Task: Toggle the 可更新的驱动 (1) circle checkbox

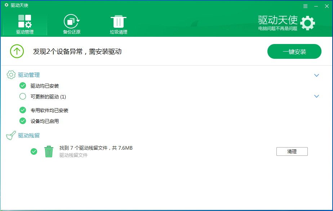Action: click(23, 96)
